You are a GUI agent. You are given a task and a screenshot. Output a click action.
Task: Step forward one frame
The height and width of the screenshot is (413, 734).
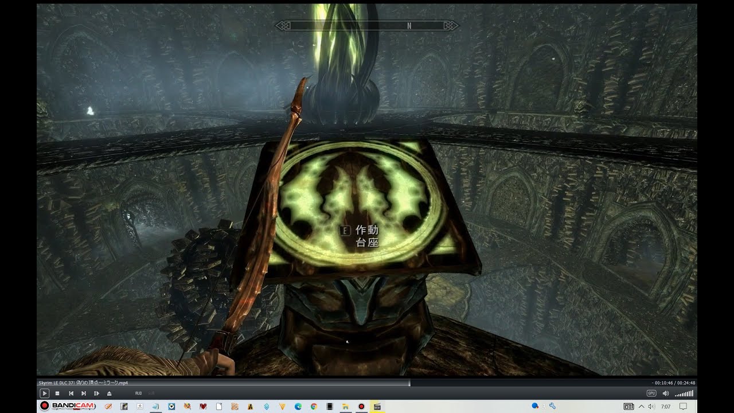point(96,393)
